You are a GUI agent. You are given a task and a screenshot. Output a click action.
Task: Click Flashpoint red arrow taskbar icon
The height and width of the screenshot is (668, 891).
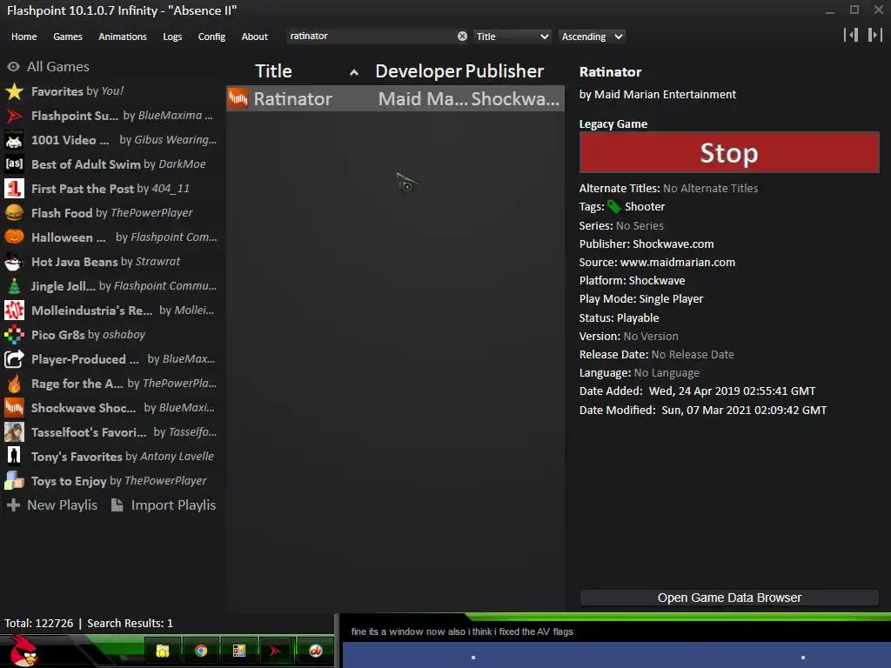(x=275, y=651)
